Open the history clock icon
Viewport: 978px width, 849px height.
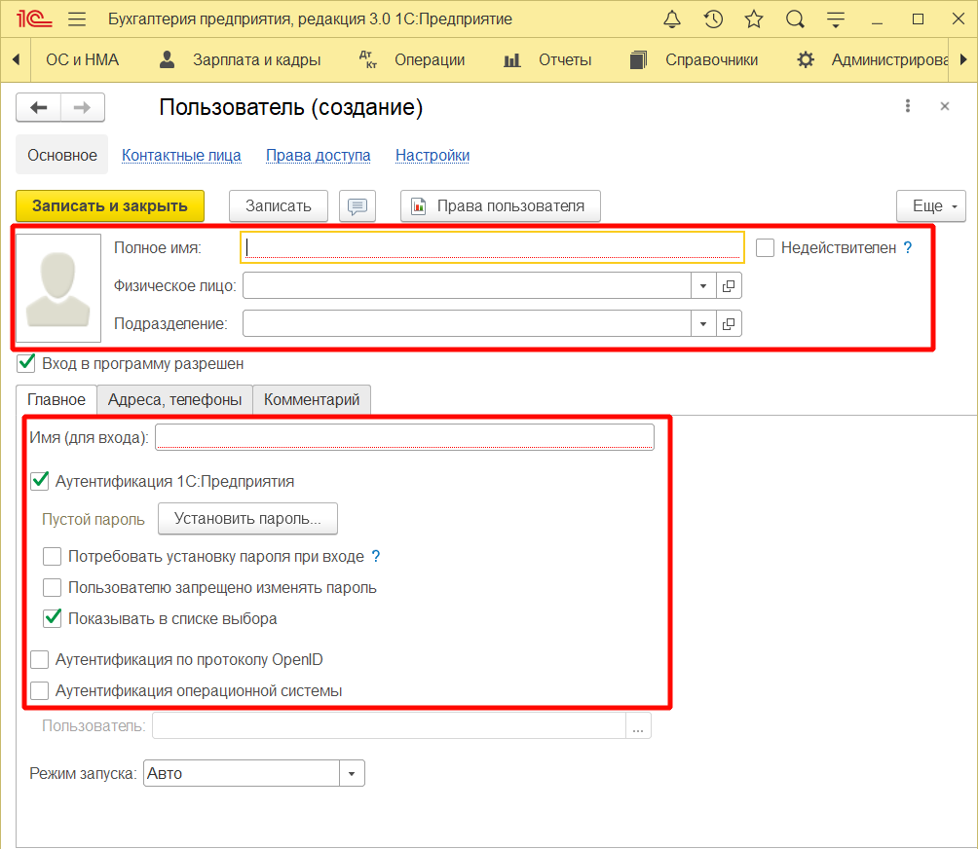[713, 19]
